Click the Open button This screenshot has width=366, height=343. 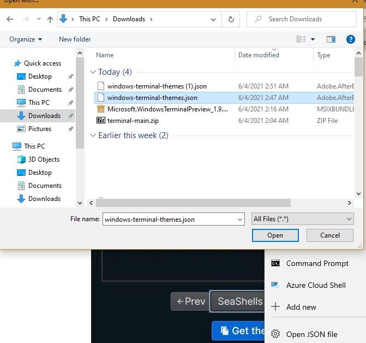[275, 235]
